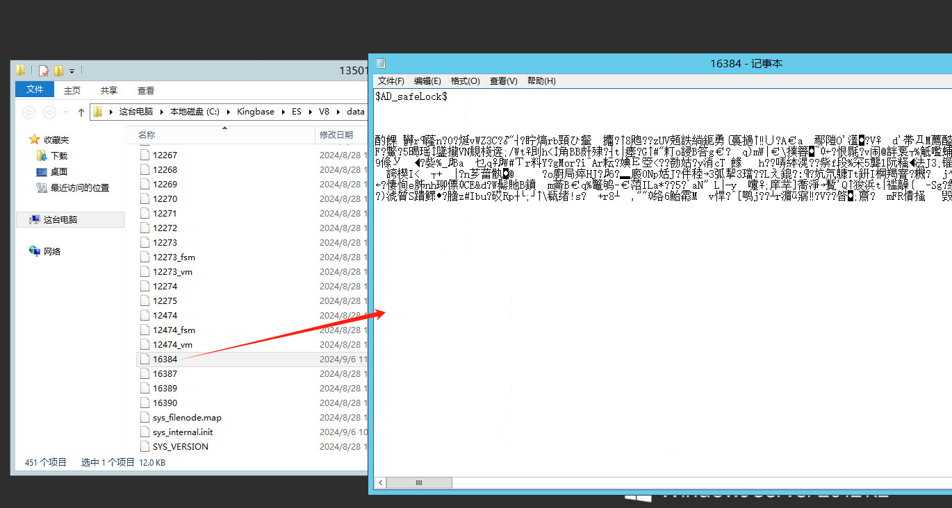This screenshot has width=952, height=508.
Task: Click the Notepad horizontal scrollbar left arrow
Action: tap(381, 482)
